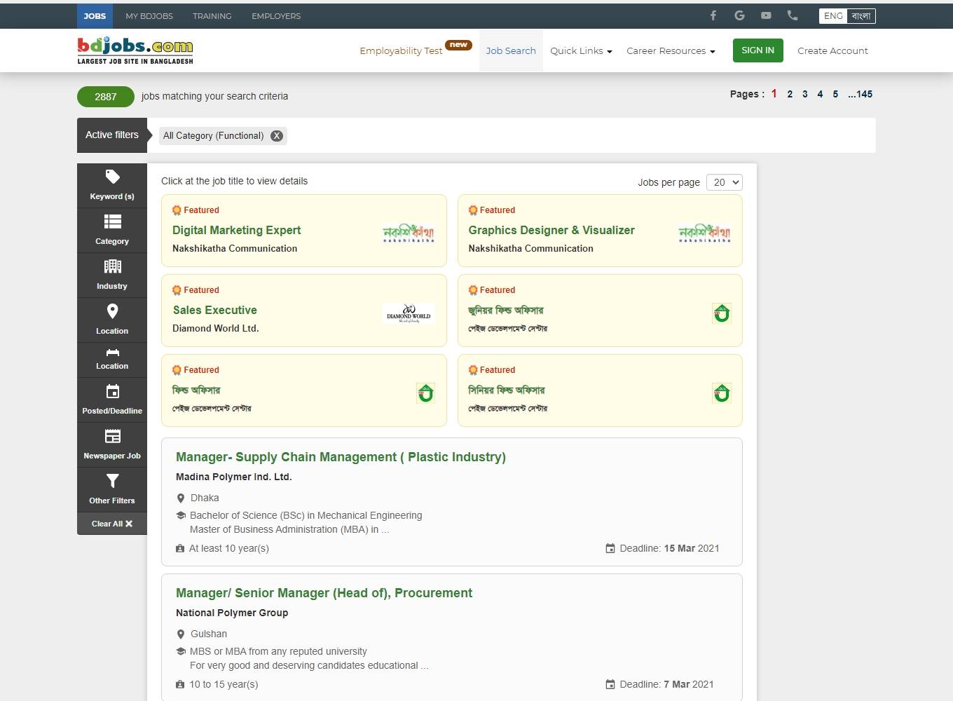
Task: Open the MY BDJOBS tab
Action: coord(149,16)
